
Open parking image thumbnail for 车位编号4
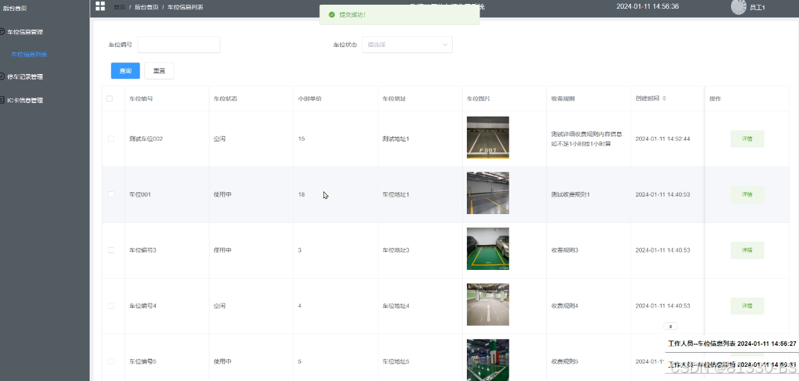[488, 304]
